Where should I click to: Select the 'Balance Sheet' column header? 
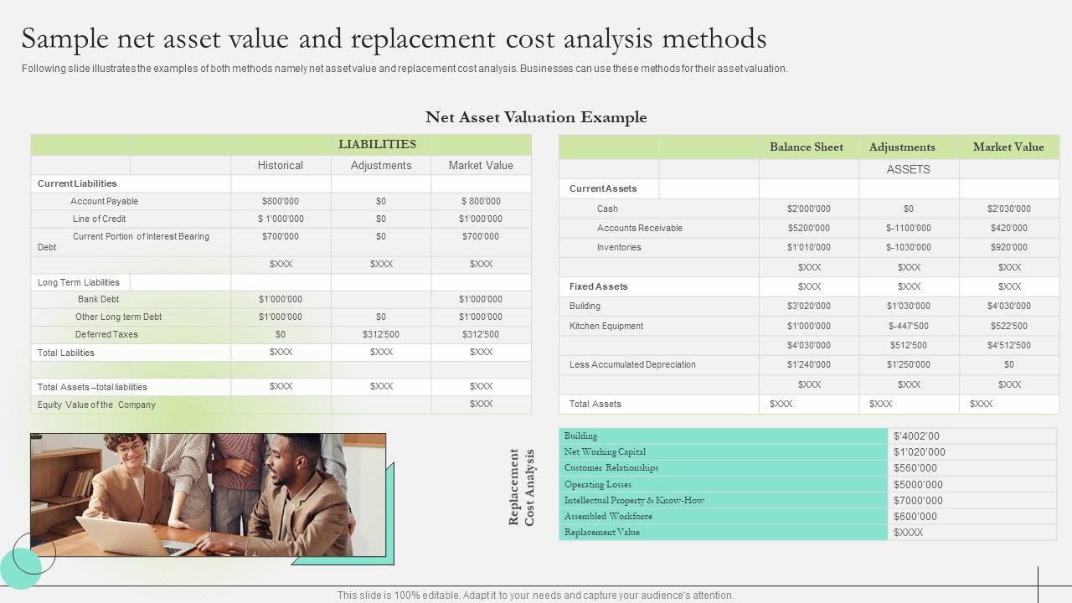point(807,147)
